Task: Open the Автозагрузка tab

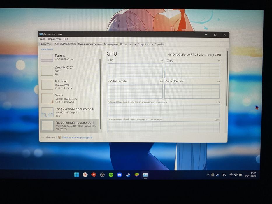Action: (111, 44)
